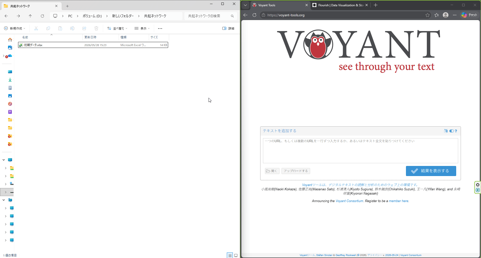Click the 開く button in Voyant
Screen dimensions: 481x258
[272, 171]
